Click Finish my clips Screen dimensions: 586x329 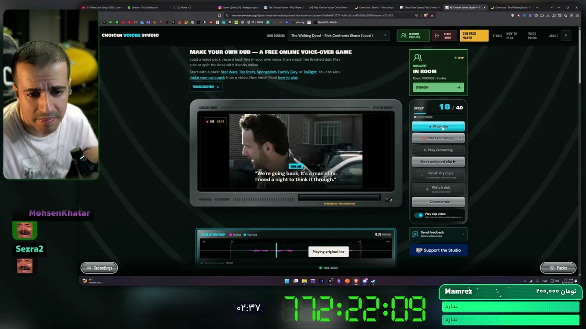pyautogui.click(x=438, y=174)
